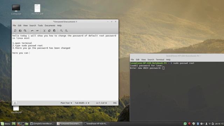
Task: Undo the last edit using the toolbar arrow
Action: pyautogui.click(x=32, y=30)
